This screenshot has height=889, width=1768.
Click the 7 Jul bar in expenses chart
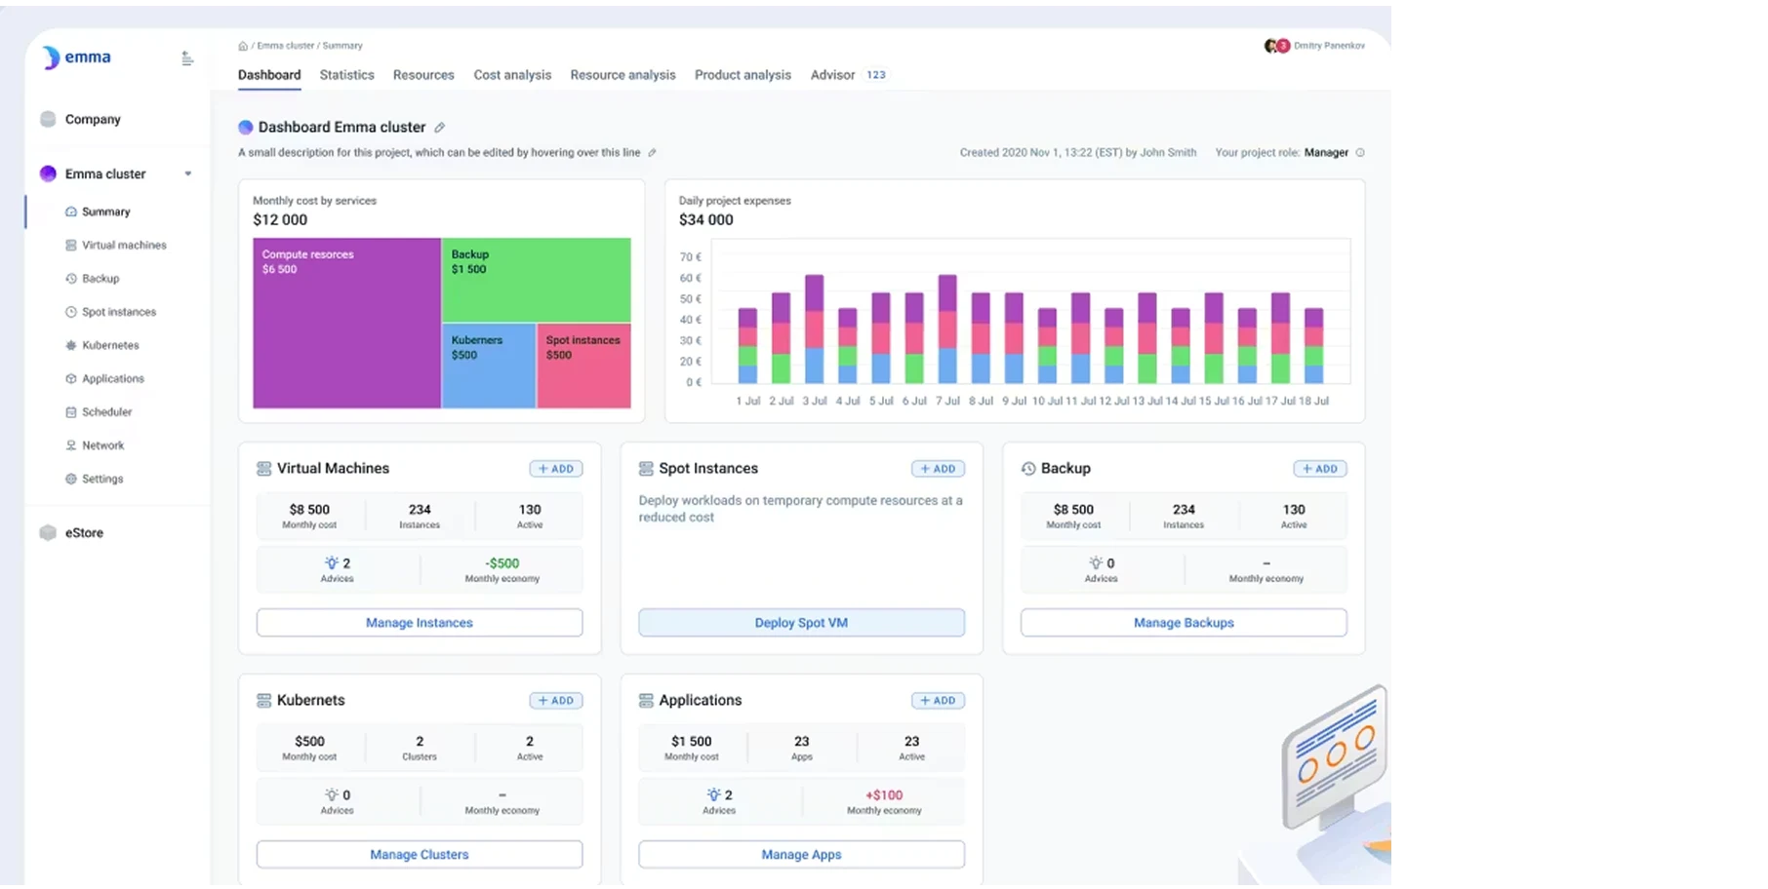point(947,329)
